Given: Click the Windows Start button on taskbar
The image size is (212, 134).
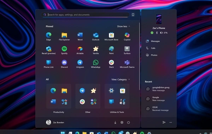Looking at the screenshot, I should pos(63,133).
